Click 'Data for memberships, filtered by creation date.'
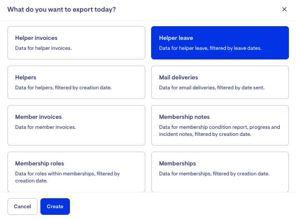The height and width of the screenshot is (219, 296). pyautogui.click(x=214, y=174)
